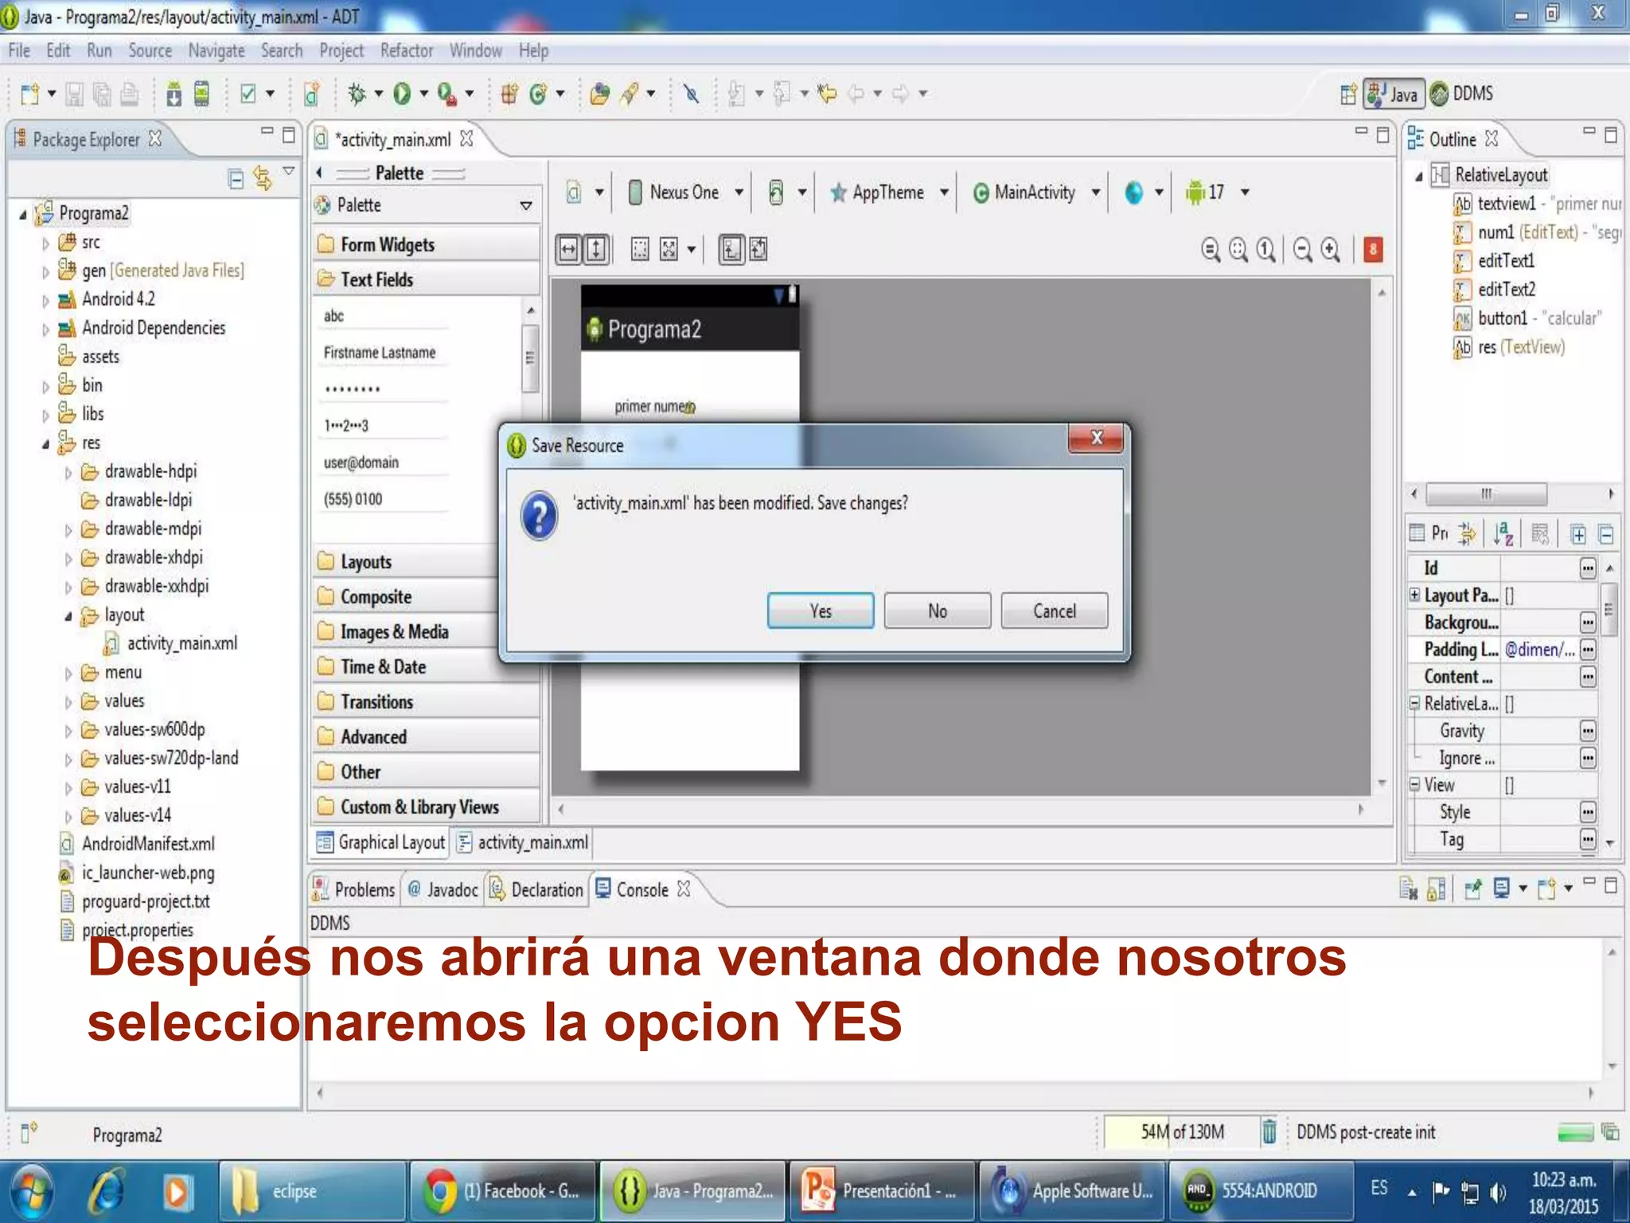Click the Debug bug icon in toolbar
Image resolution: width=1630 pixels, height=1223 pixels.
(x=357, y=94)
